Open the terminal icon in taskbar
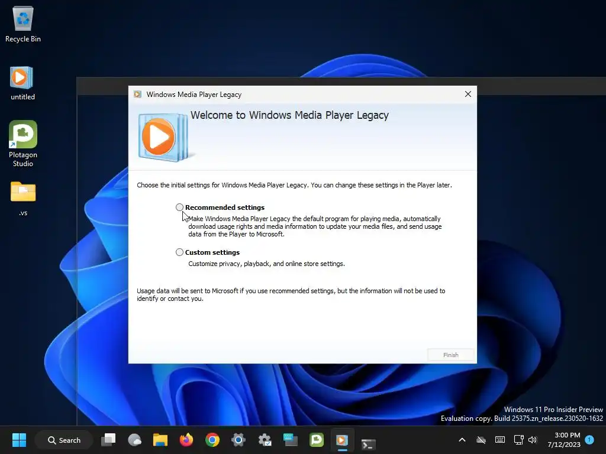 pyautogui.click(x=368, y=444)
